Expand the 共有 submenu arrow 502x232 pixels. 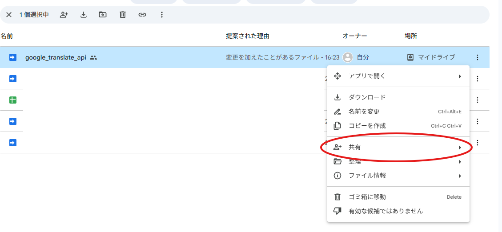tap(460, 148)
